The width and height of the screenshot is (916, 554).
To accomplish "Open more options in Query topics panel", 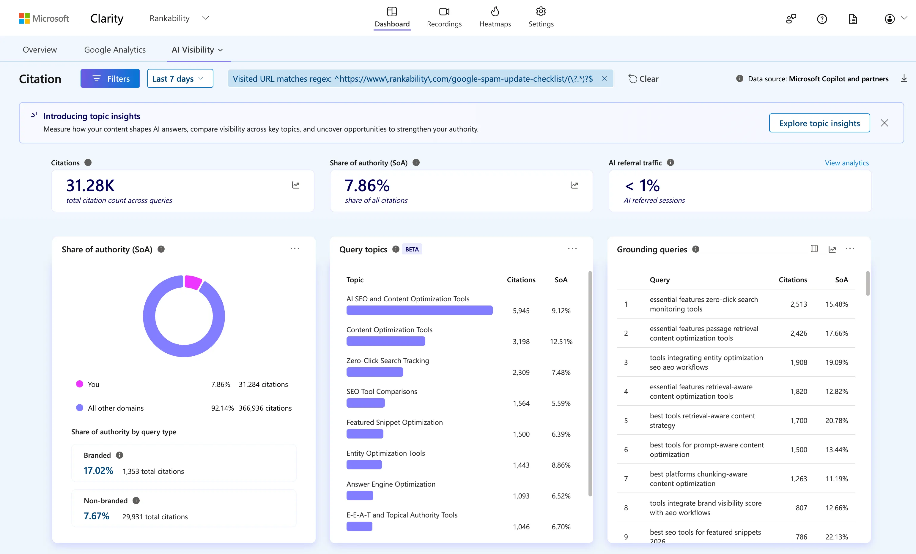I will point(572,249).
